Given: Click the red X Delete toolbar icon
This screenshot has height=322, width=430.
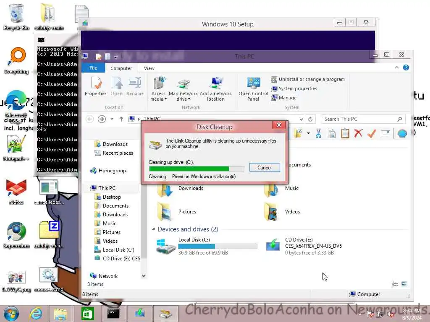Looking at the screenshot, I should pyautogui.click(x=358, y=134).
